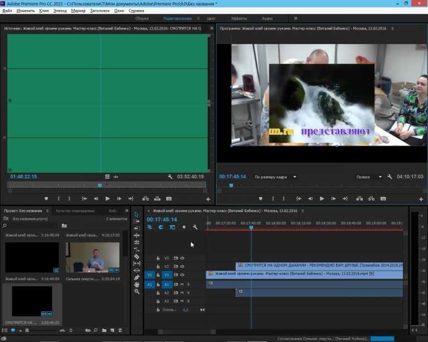Step back one frame in Program monitor
Image resolution: width=428 pixels, height=342 pixels.
tap(310, 199)
